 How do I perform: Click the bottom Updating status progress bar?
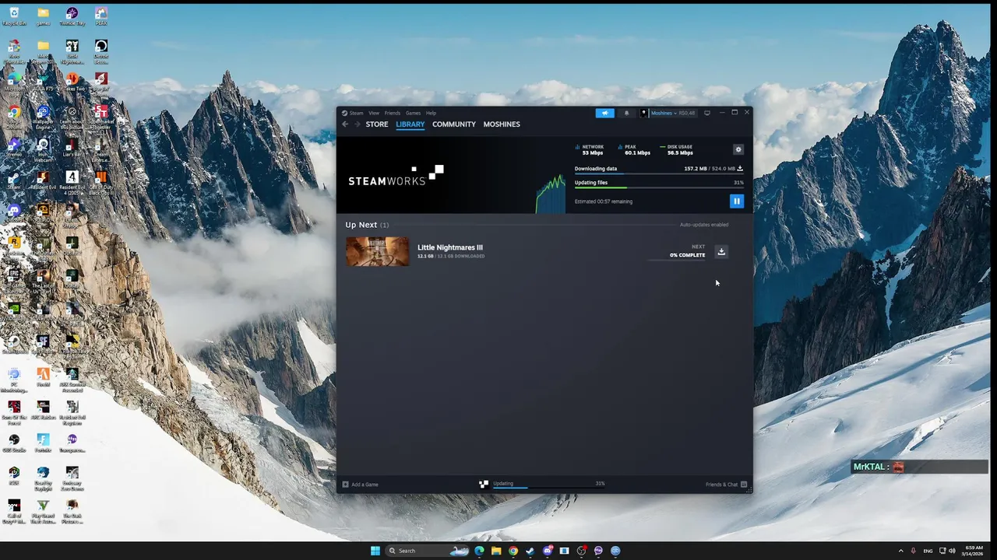click(x=548, y=488)
